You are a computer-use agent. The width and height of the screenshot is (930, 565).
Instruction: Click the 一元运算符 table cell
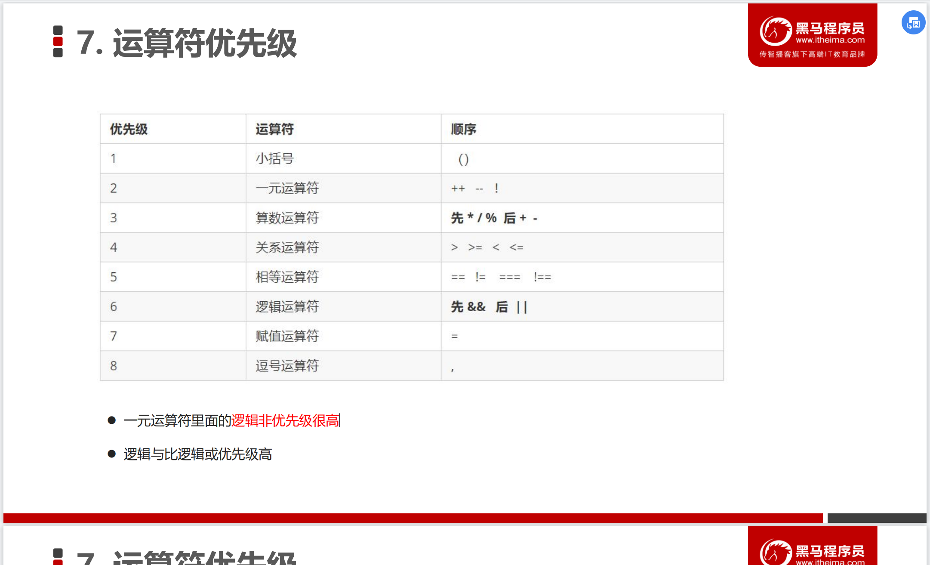(x=343, y=188)
